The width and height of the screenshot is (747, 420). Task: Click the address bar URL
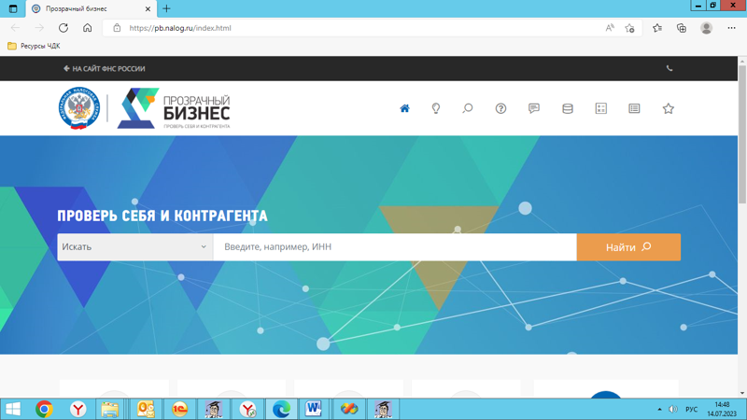pyautogui.click(x=180, y=28)
